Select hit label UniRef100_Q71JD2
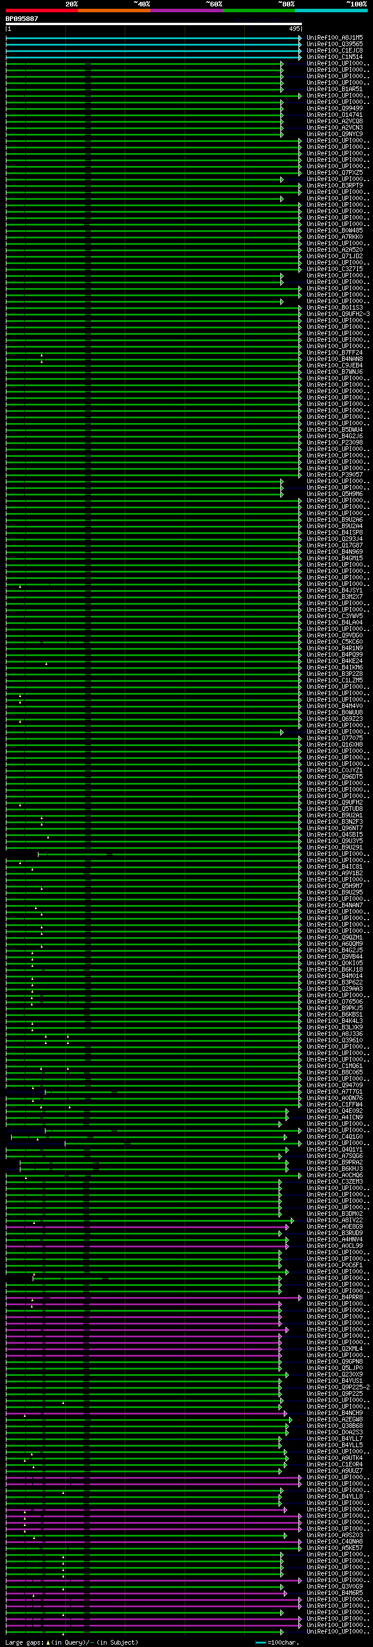373x1647 pixels. [x=335, y=256]
